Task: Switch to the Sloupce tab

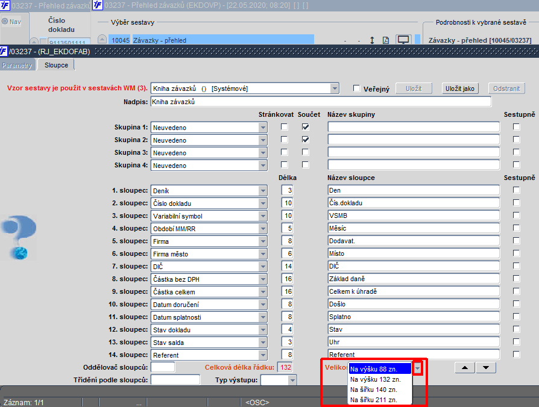Action: [56, 65]
